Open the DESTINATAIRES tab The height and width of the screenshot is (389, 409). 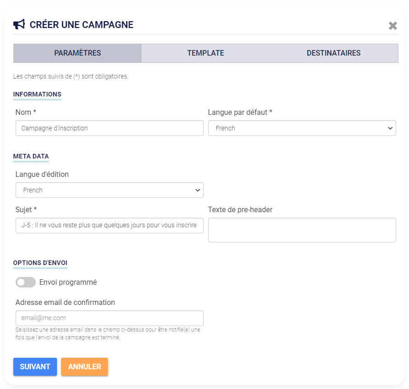point(334,53)
